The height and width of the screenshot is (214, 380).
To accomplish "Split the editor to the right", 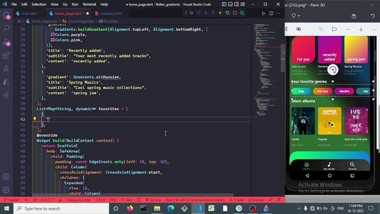I will (271, 13).
